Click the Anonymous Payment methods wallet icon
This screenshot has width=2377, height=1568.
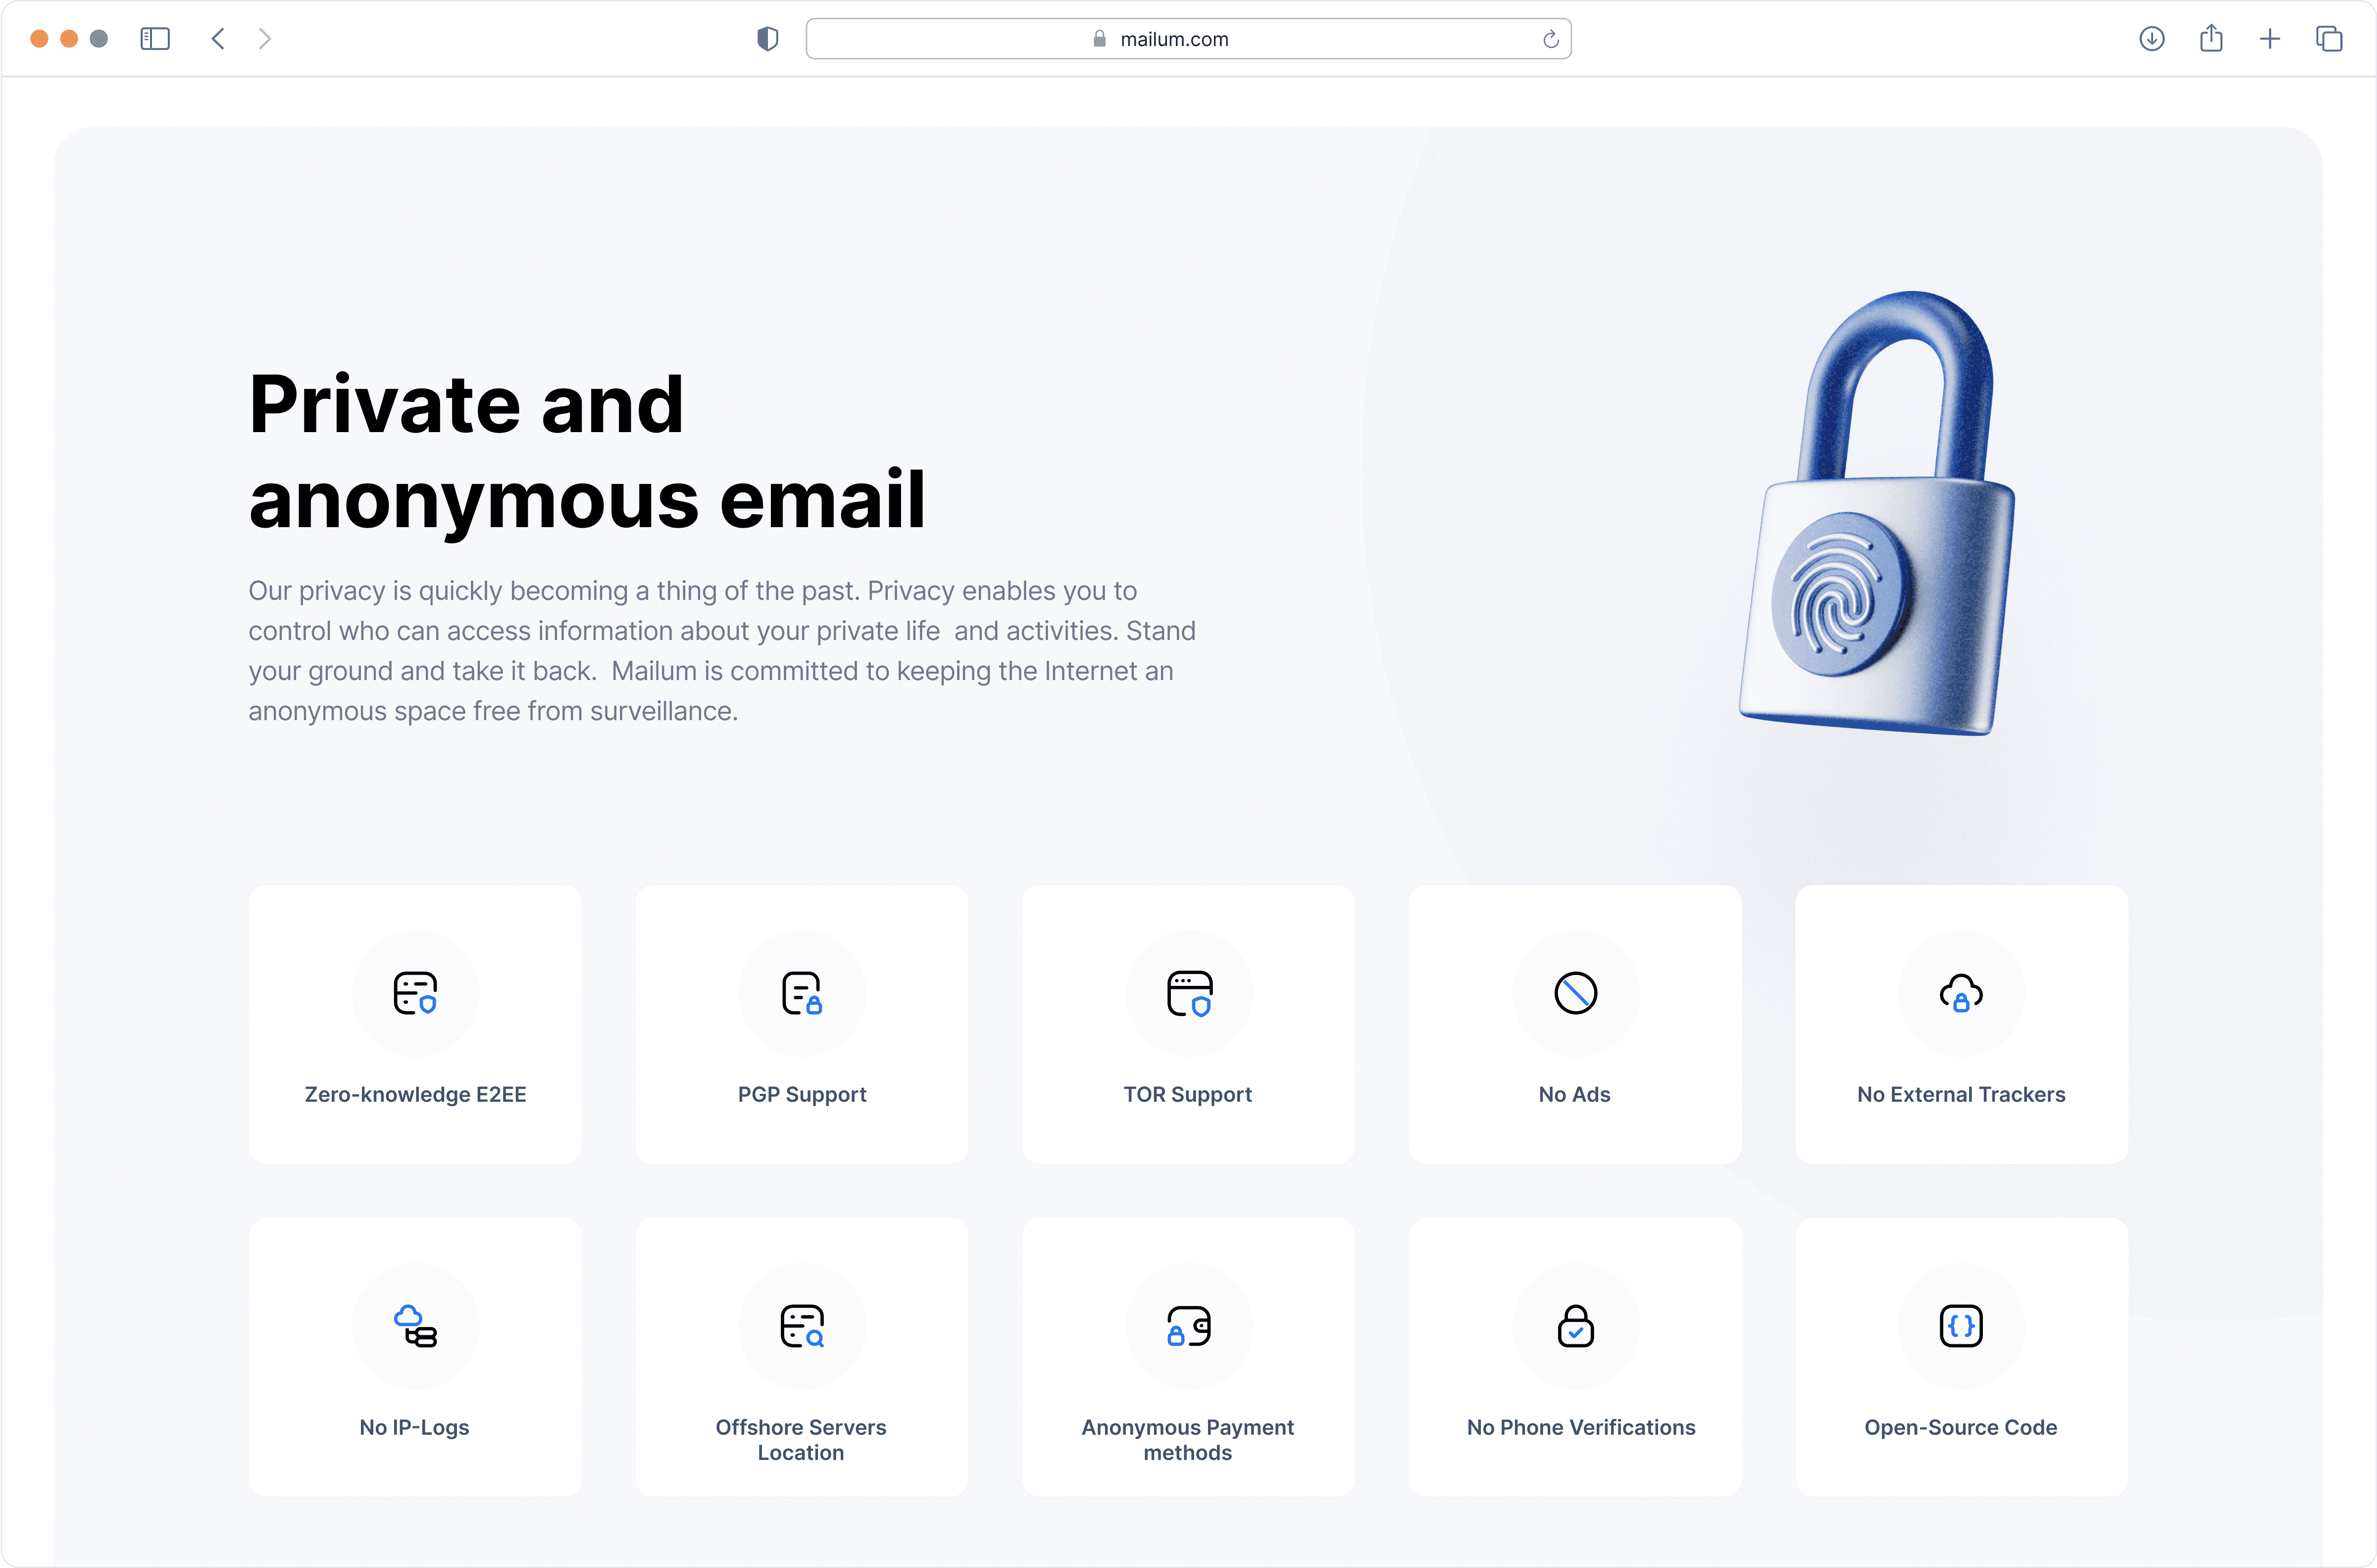(x=1189, y=1326)
